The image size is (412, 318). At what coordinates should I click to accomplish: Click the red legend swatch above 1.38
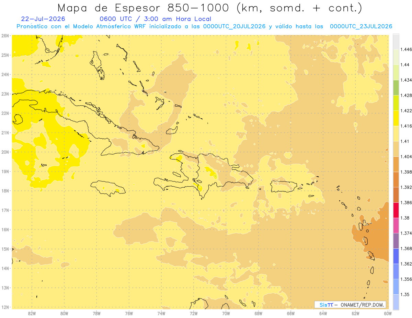(x=396, y=210)
